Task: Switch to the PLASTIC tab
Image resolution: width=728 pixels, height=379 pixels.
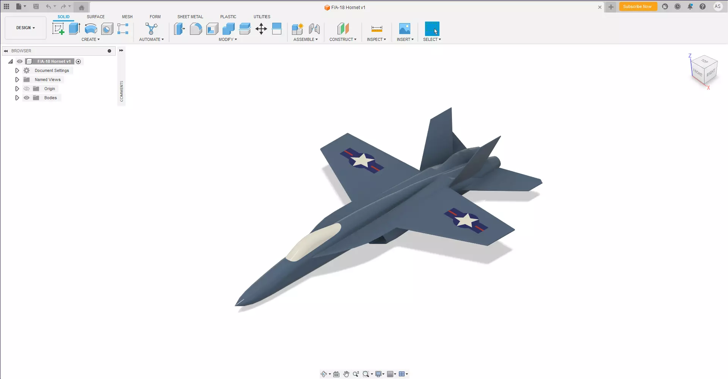Action: (x=228, y=17)
